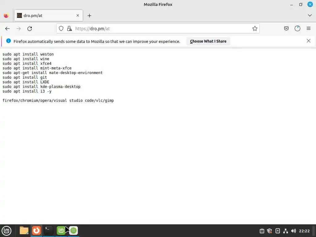Open the network connection tray icon
The width and height of the screenshot is (316, 237).
285,231
